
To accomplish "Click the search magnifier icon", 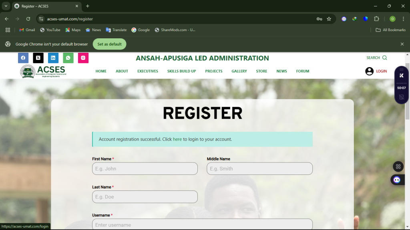I will pyautogui.click(x=385, y=57).
